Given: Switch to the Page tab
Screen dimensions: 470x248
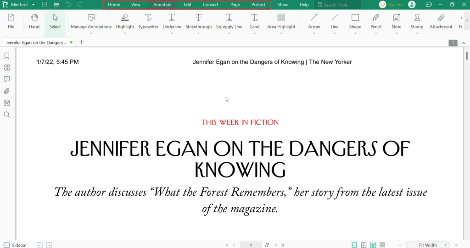Looking at the screenshot, I should click(235, 5).
